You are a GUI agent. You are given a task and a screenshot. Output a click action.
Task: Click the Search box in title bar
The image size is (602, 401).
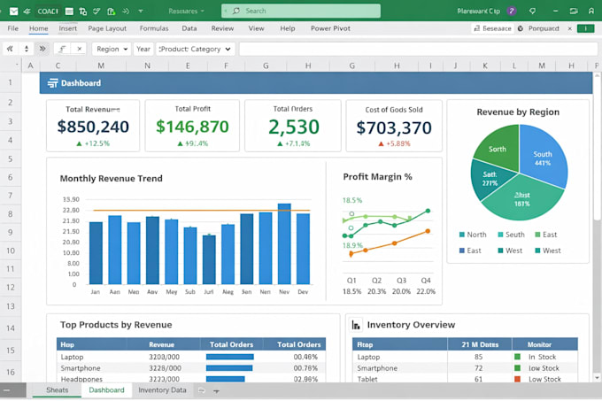coord(301,11)
